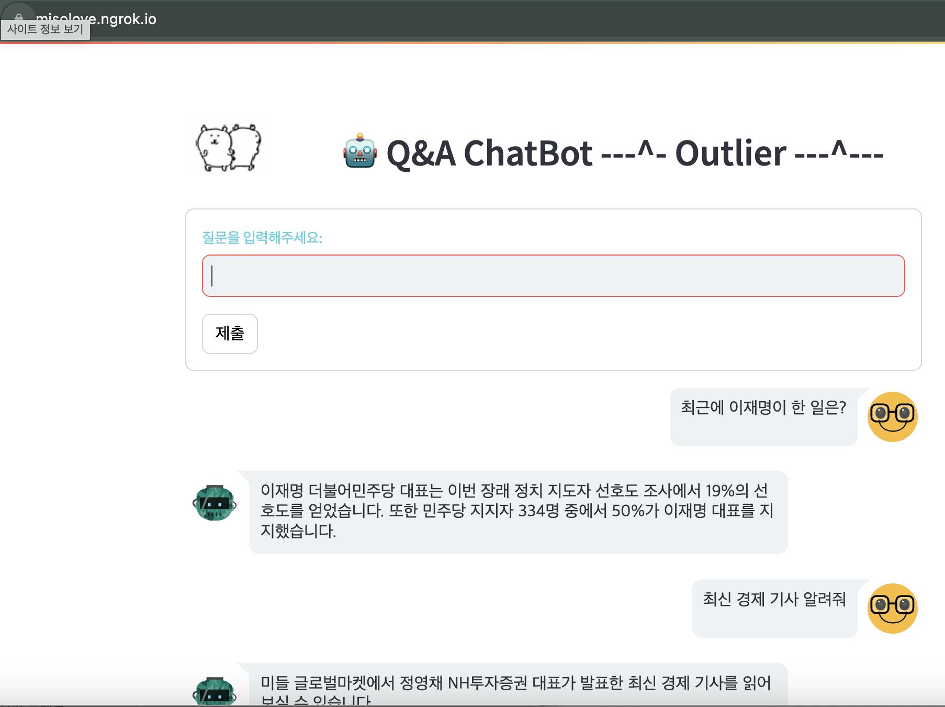945x707 pixels.
Task: Click the '최근에 이재명이 한 일은?' message bubble
Action: 763,417
